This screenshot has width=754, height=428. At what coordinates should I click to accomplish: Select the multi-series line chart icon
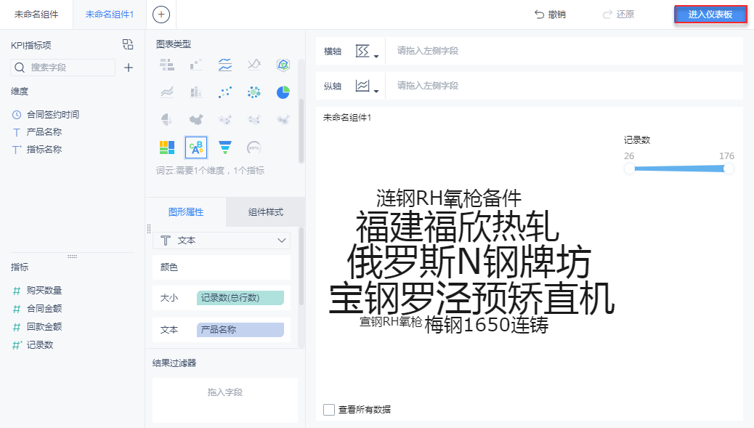point(225,65)
